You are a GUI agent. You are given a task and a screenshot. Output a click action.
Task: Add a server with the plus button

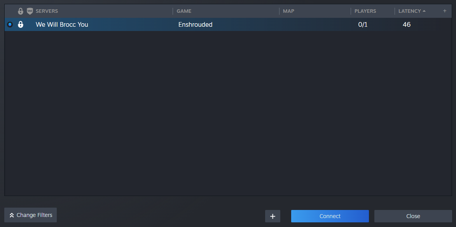tap(273, 216)
